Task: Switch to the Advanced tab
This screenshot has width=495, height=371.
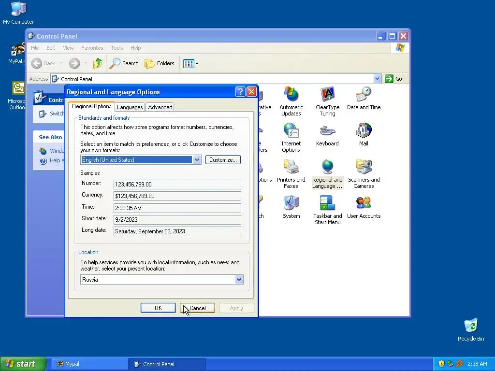Action: [160, 107]
